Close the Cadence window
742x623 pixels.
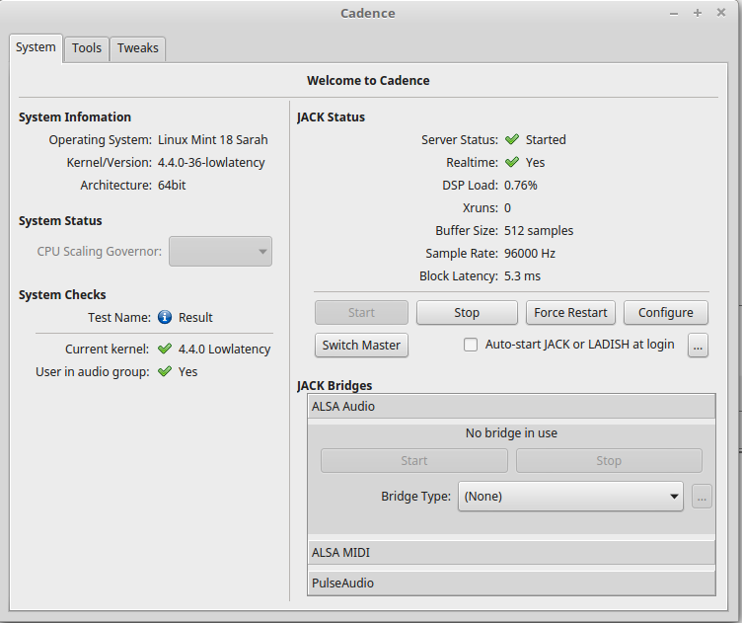(720, 13)
